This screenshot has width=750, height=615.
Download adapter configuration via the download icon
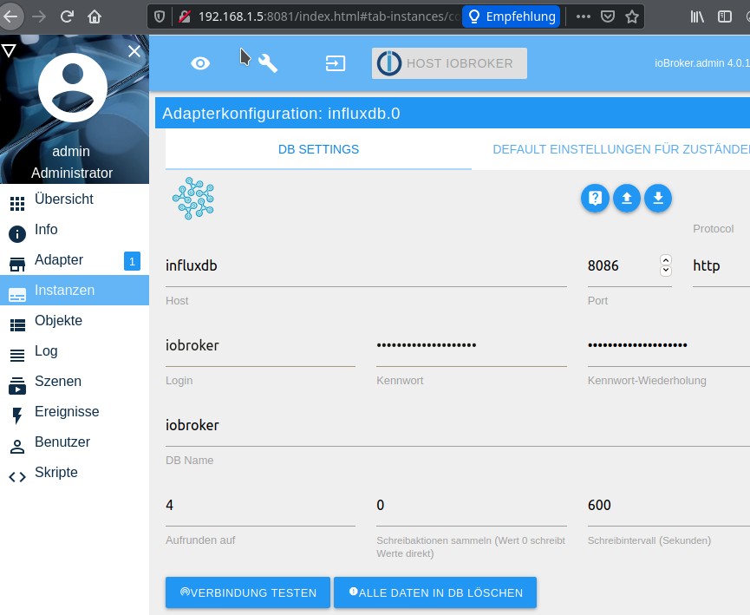coord(657,198)
